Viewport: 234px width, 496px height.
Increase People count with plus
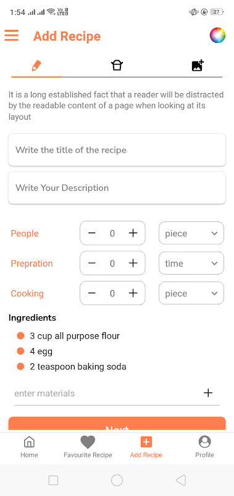tap(133, 234)
